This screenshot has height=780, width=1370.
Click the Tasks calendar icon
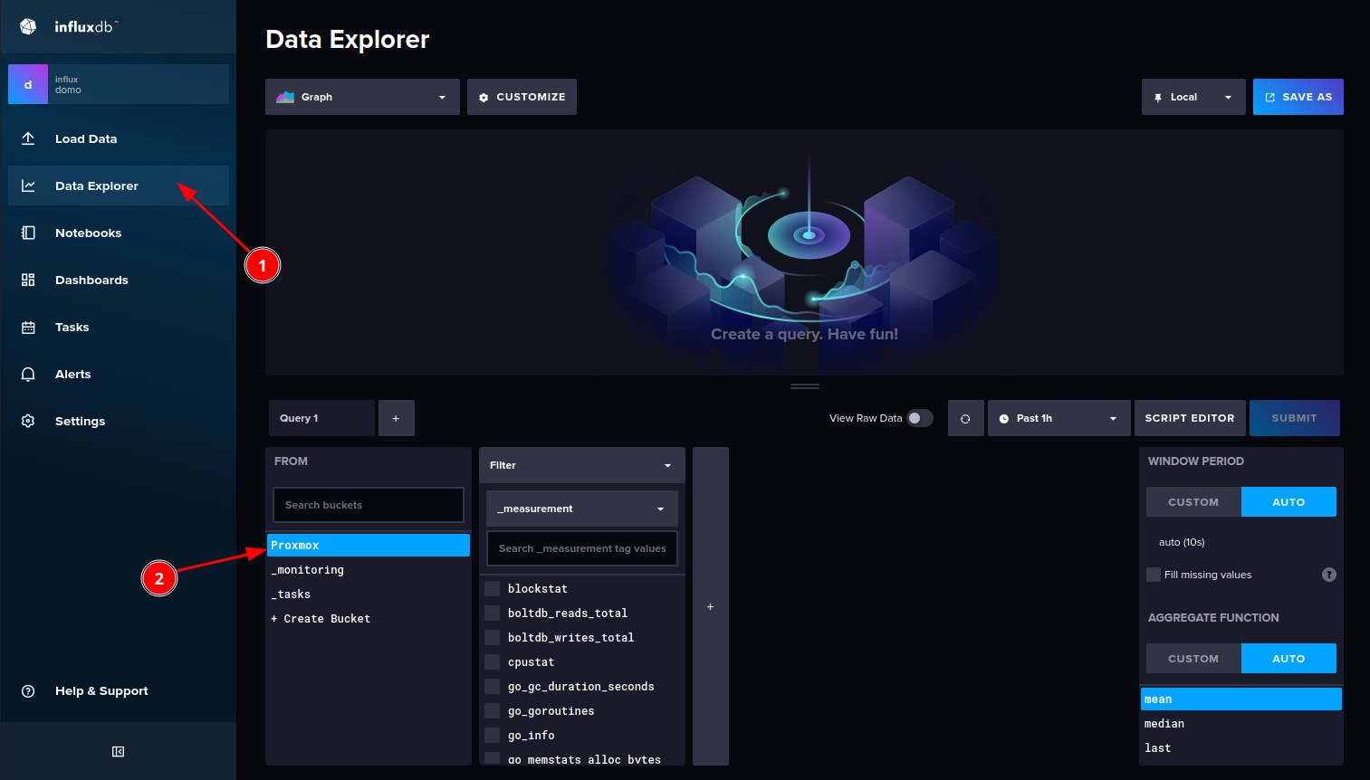28,327
